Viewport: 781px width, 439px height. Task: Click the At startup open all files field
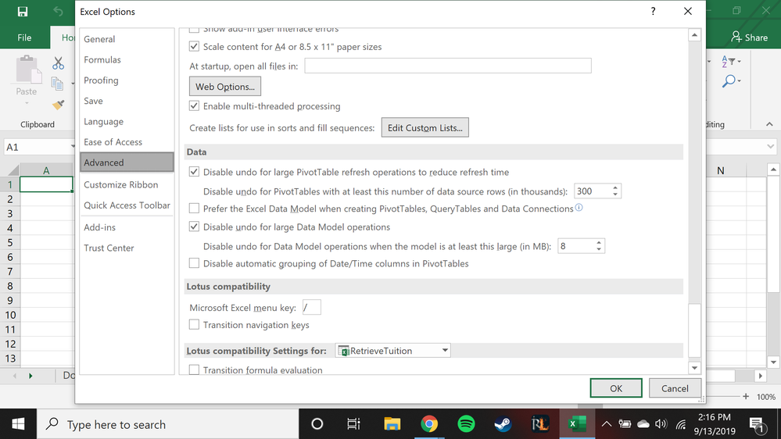click(448, 66)
